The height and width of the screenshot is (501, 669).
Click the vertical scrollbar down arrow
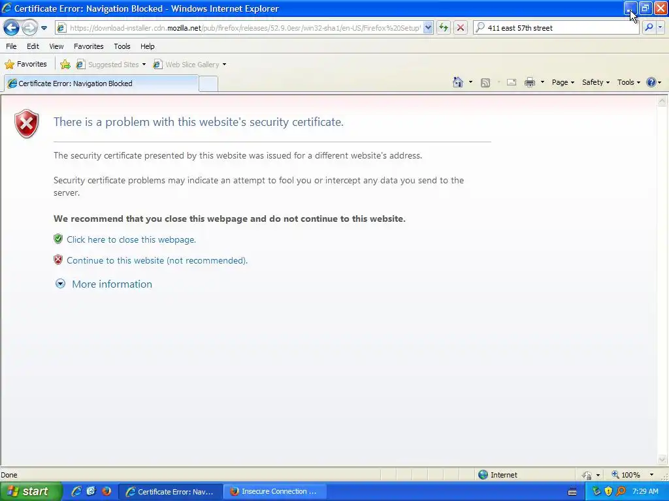pos(662,459)
